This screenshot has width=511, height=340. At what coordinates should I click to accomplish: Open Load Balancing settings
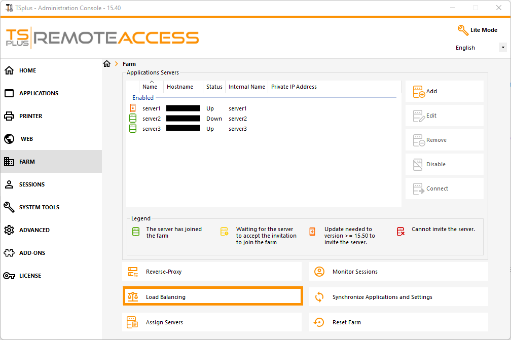[x=212, y=296]
